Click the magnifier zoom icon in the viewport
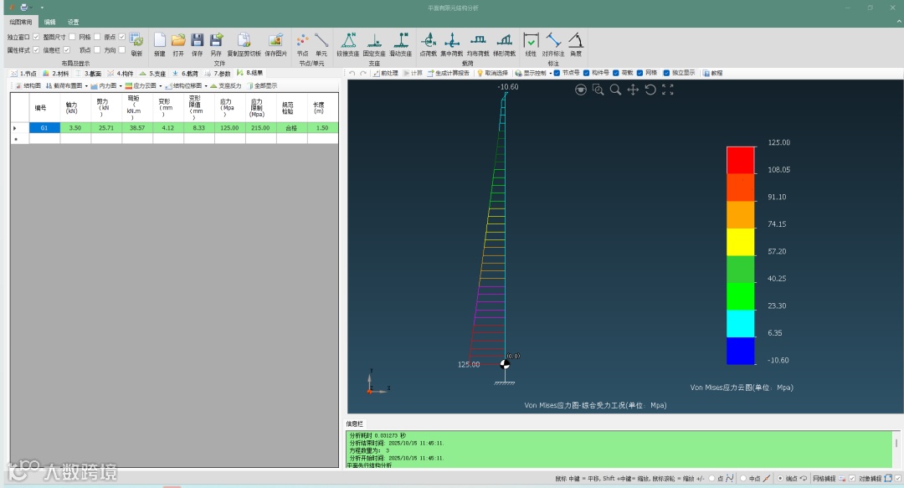Viewport: 904px width, 488px height. [x=615, y=90]
